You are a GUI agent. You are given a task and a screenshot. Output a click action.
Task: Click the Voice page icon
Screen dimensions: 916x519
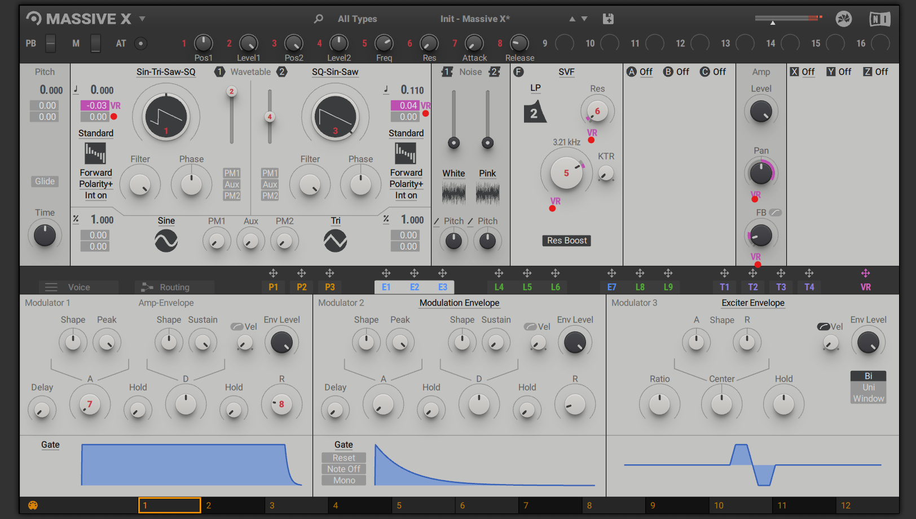point(51,287)
